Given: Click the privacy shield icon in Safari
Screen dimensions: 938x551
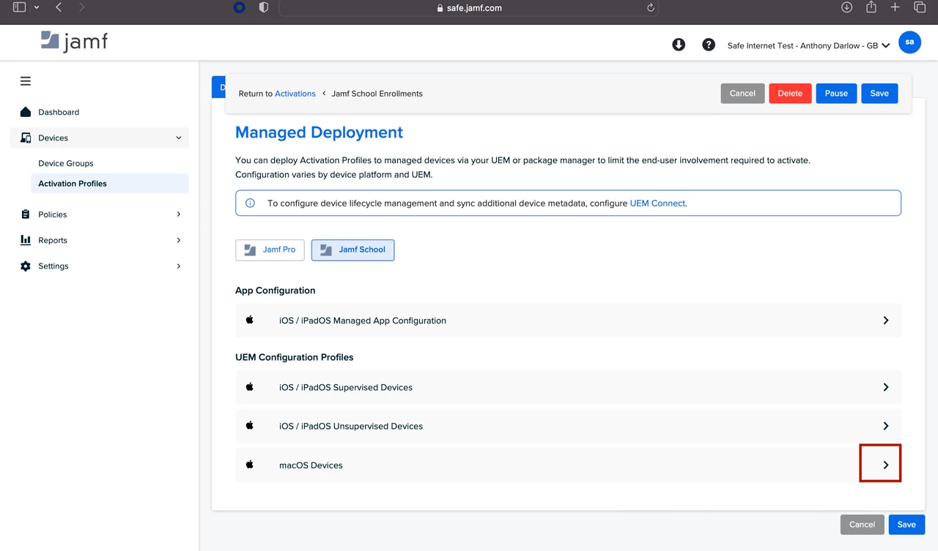Looking at the screenshot, I should (x=264, y=7).
